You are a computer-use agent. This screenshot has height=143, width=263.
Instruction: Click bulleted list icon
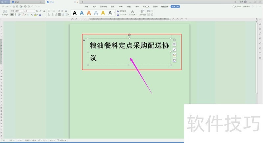tap(49, 11)
